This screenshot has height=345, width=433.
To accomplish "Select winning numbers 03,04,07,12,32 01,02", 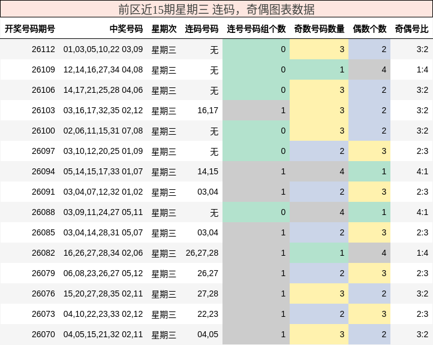I will [103, 192].
